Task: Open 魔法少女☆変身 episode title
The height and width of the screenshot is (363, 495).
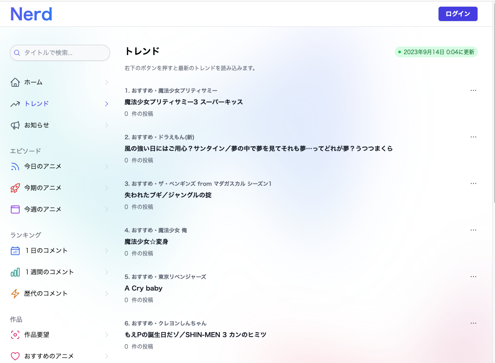Action: [x=146, y=242]
